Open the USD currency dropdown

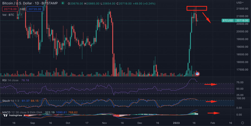click(x=240, y=3)
